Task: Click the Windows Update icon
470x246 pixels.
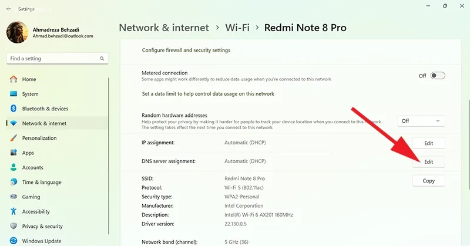Action: point(14,241)
